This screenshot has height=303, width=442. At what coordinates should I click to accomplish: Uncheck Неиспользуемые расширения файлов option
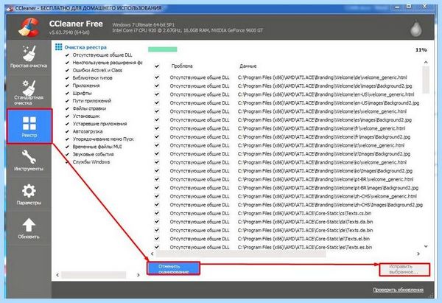coord(67,63)
